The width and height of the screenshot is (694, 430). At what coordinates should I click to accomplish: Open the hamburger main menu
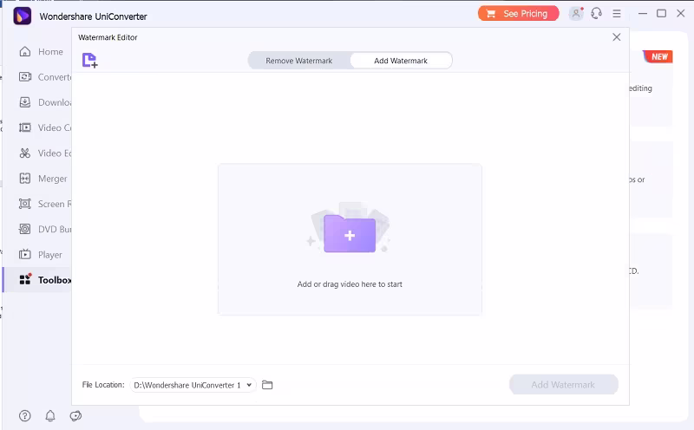coord(617,14)
